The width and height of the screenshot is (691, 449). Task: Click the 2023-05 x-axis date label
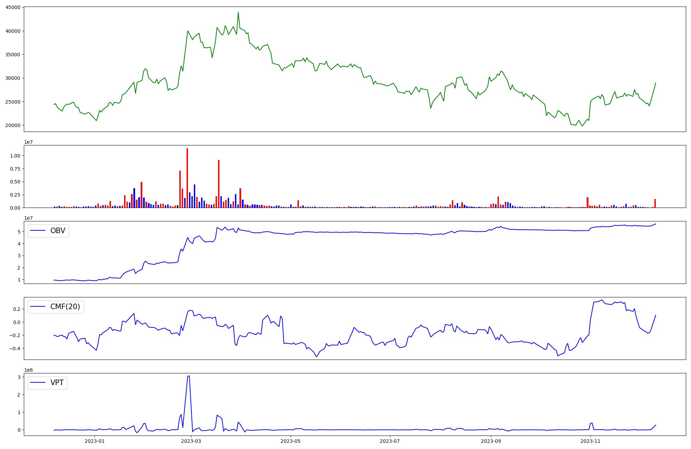[291, 441]
